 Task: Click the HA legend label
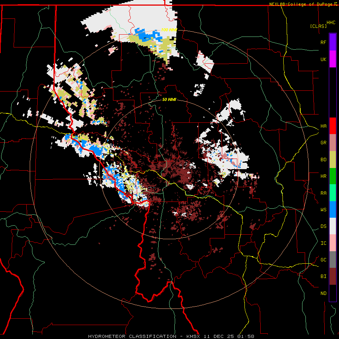pos(323,126)
